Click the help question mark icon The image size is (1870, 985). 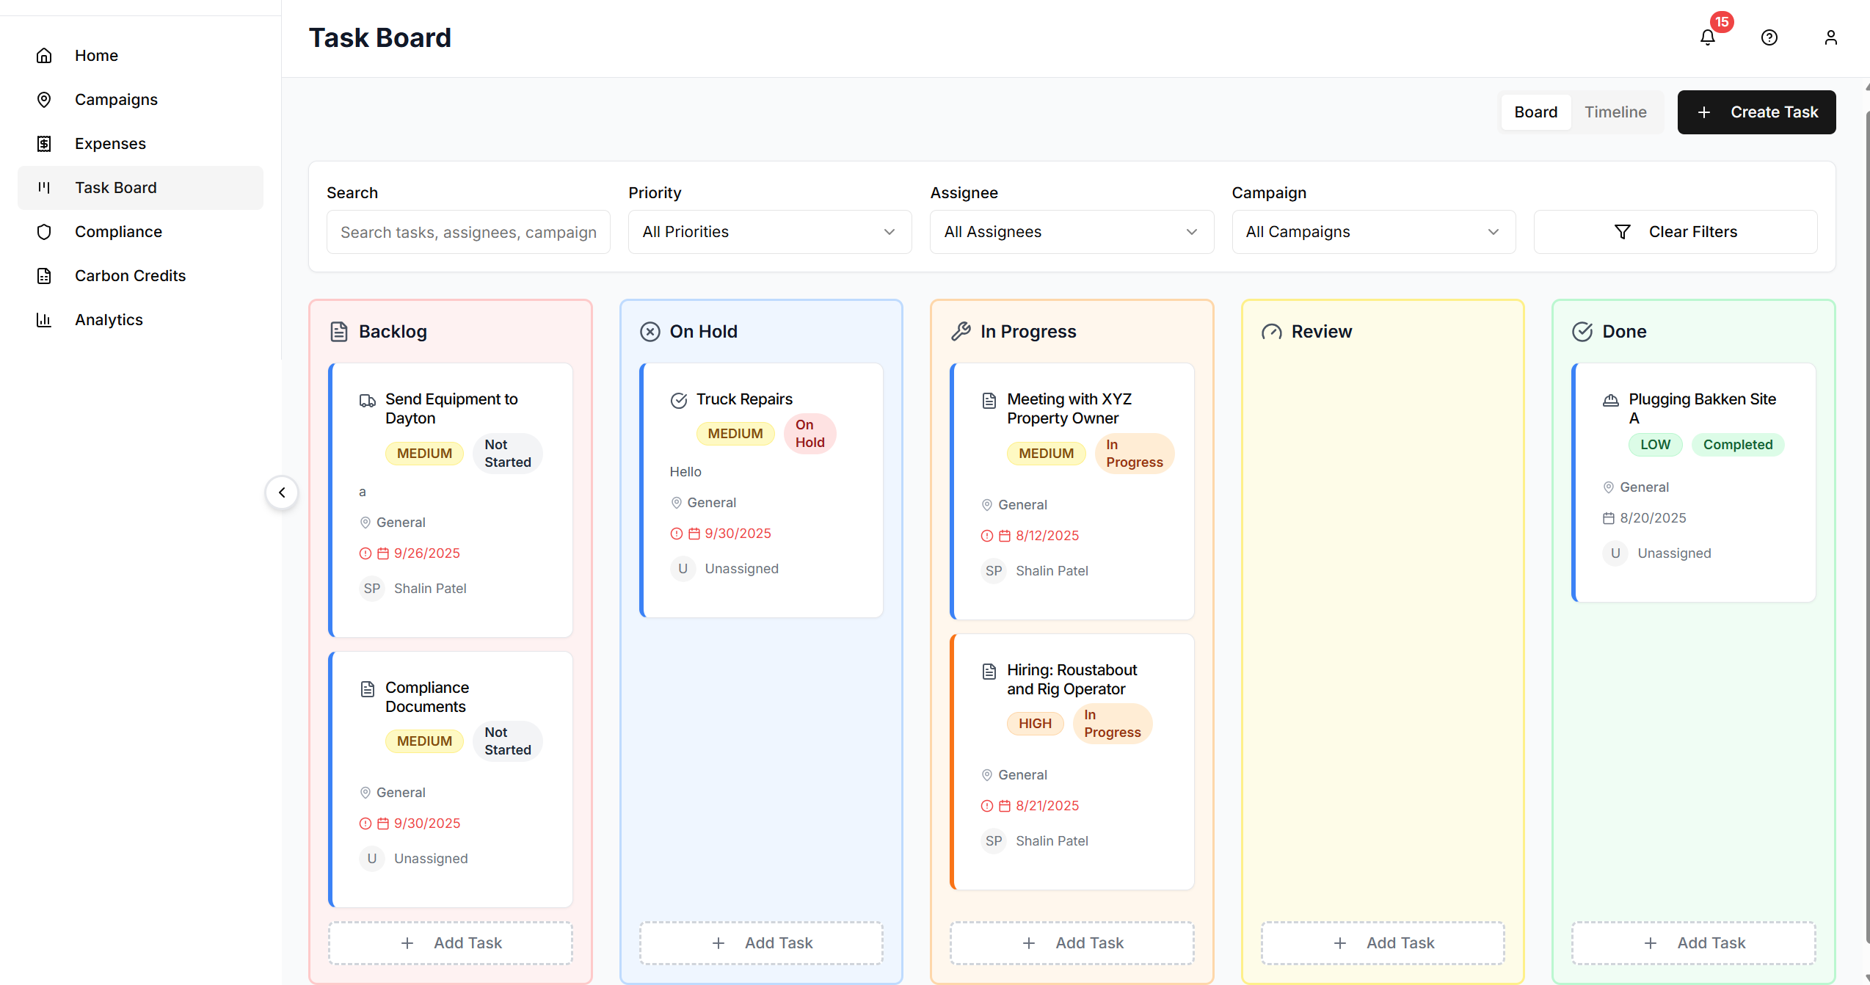[1769, 37]
